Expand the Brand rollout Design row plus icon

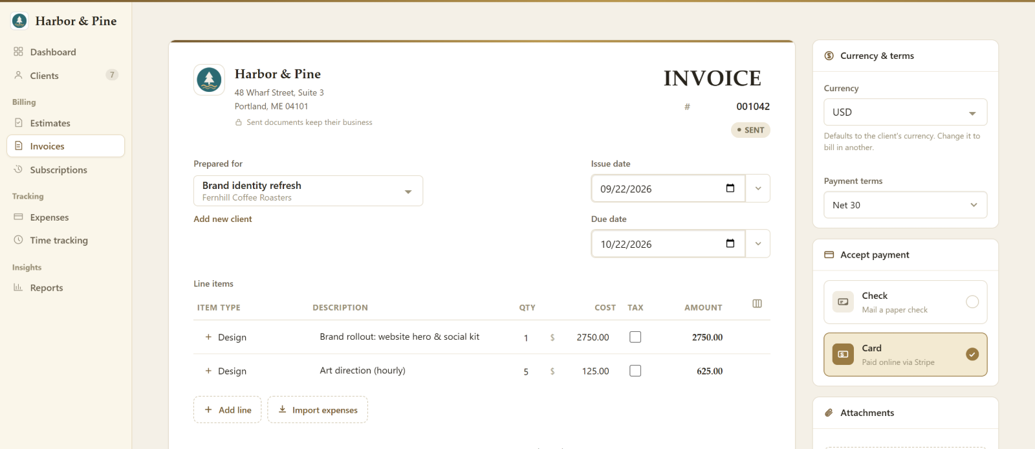(x=208, y=337)
